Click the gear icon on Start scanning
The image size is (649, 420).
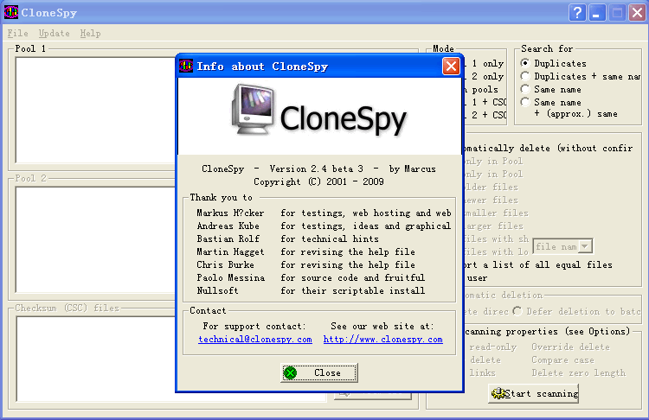[498, 393]
